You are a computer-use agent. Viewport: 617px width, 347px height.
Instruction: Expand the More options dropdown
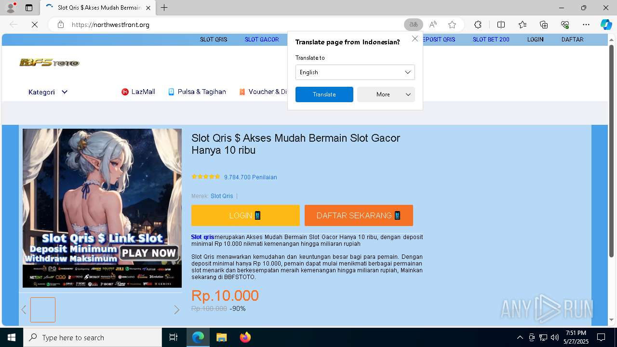386,94
